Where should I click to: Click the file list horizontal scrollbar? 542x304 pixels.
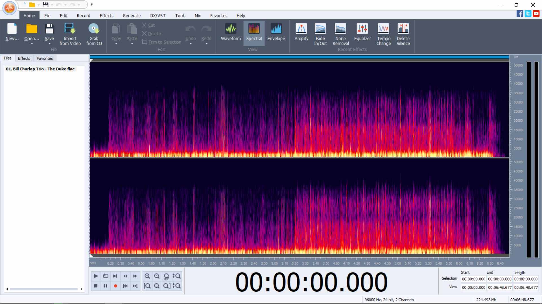click(x=44, y=289)
